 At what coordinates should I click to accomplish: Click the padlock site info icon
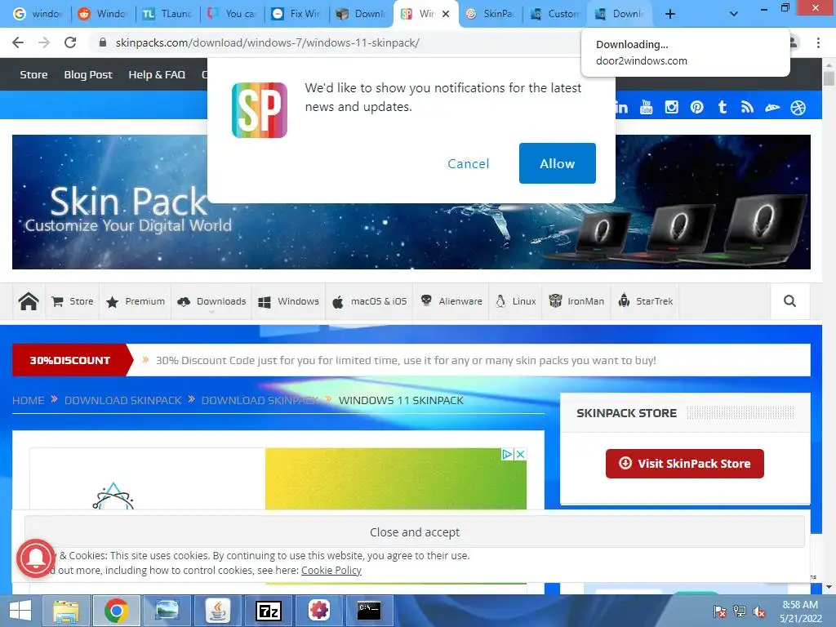pyautogui.click(x=103, y=42)
